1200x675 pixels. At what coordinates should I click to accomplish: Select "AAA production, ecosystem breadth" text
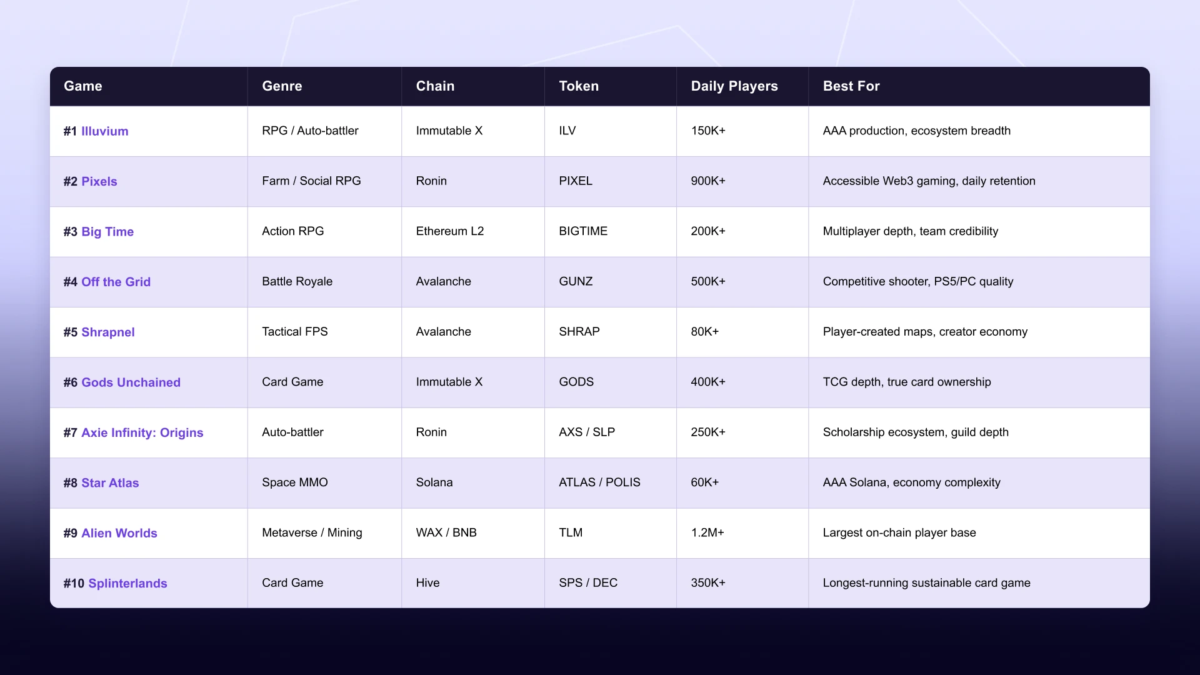[x=916, y=131]
